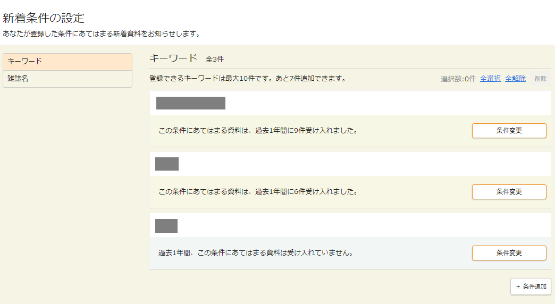This screenshot has height=304, width=555.
Task: Click the 最大10件 keyword limit notice
Action: point(248,79)
